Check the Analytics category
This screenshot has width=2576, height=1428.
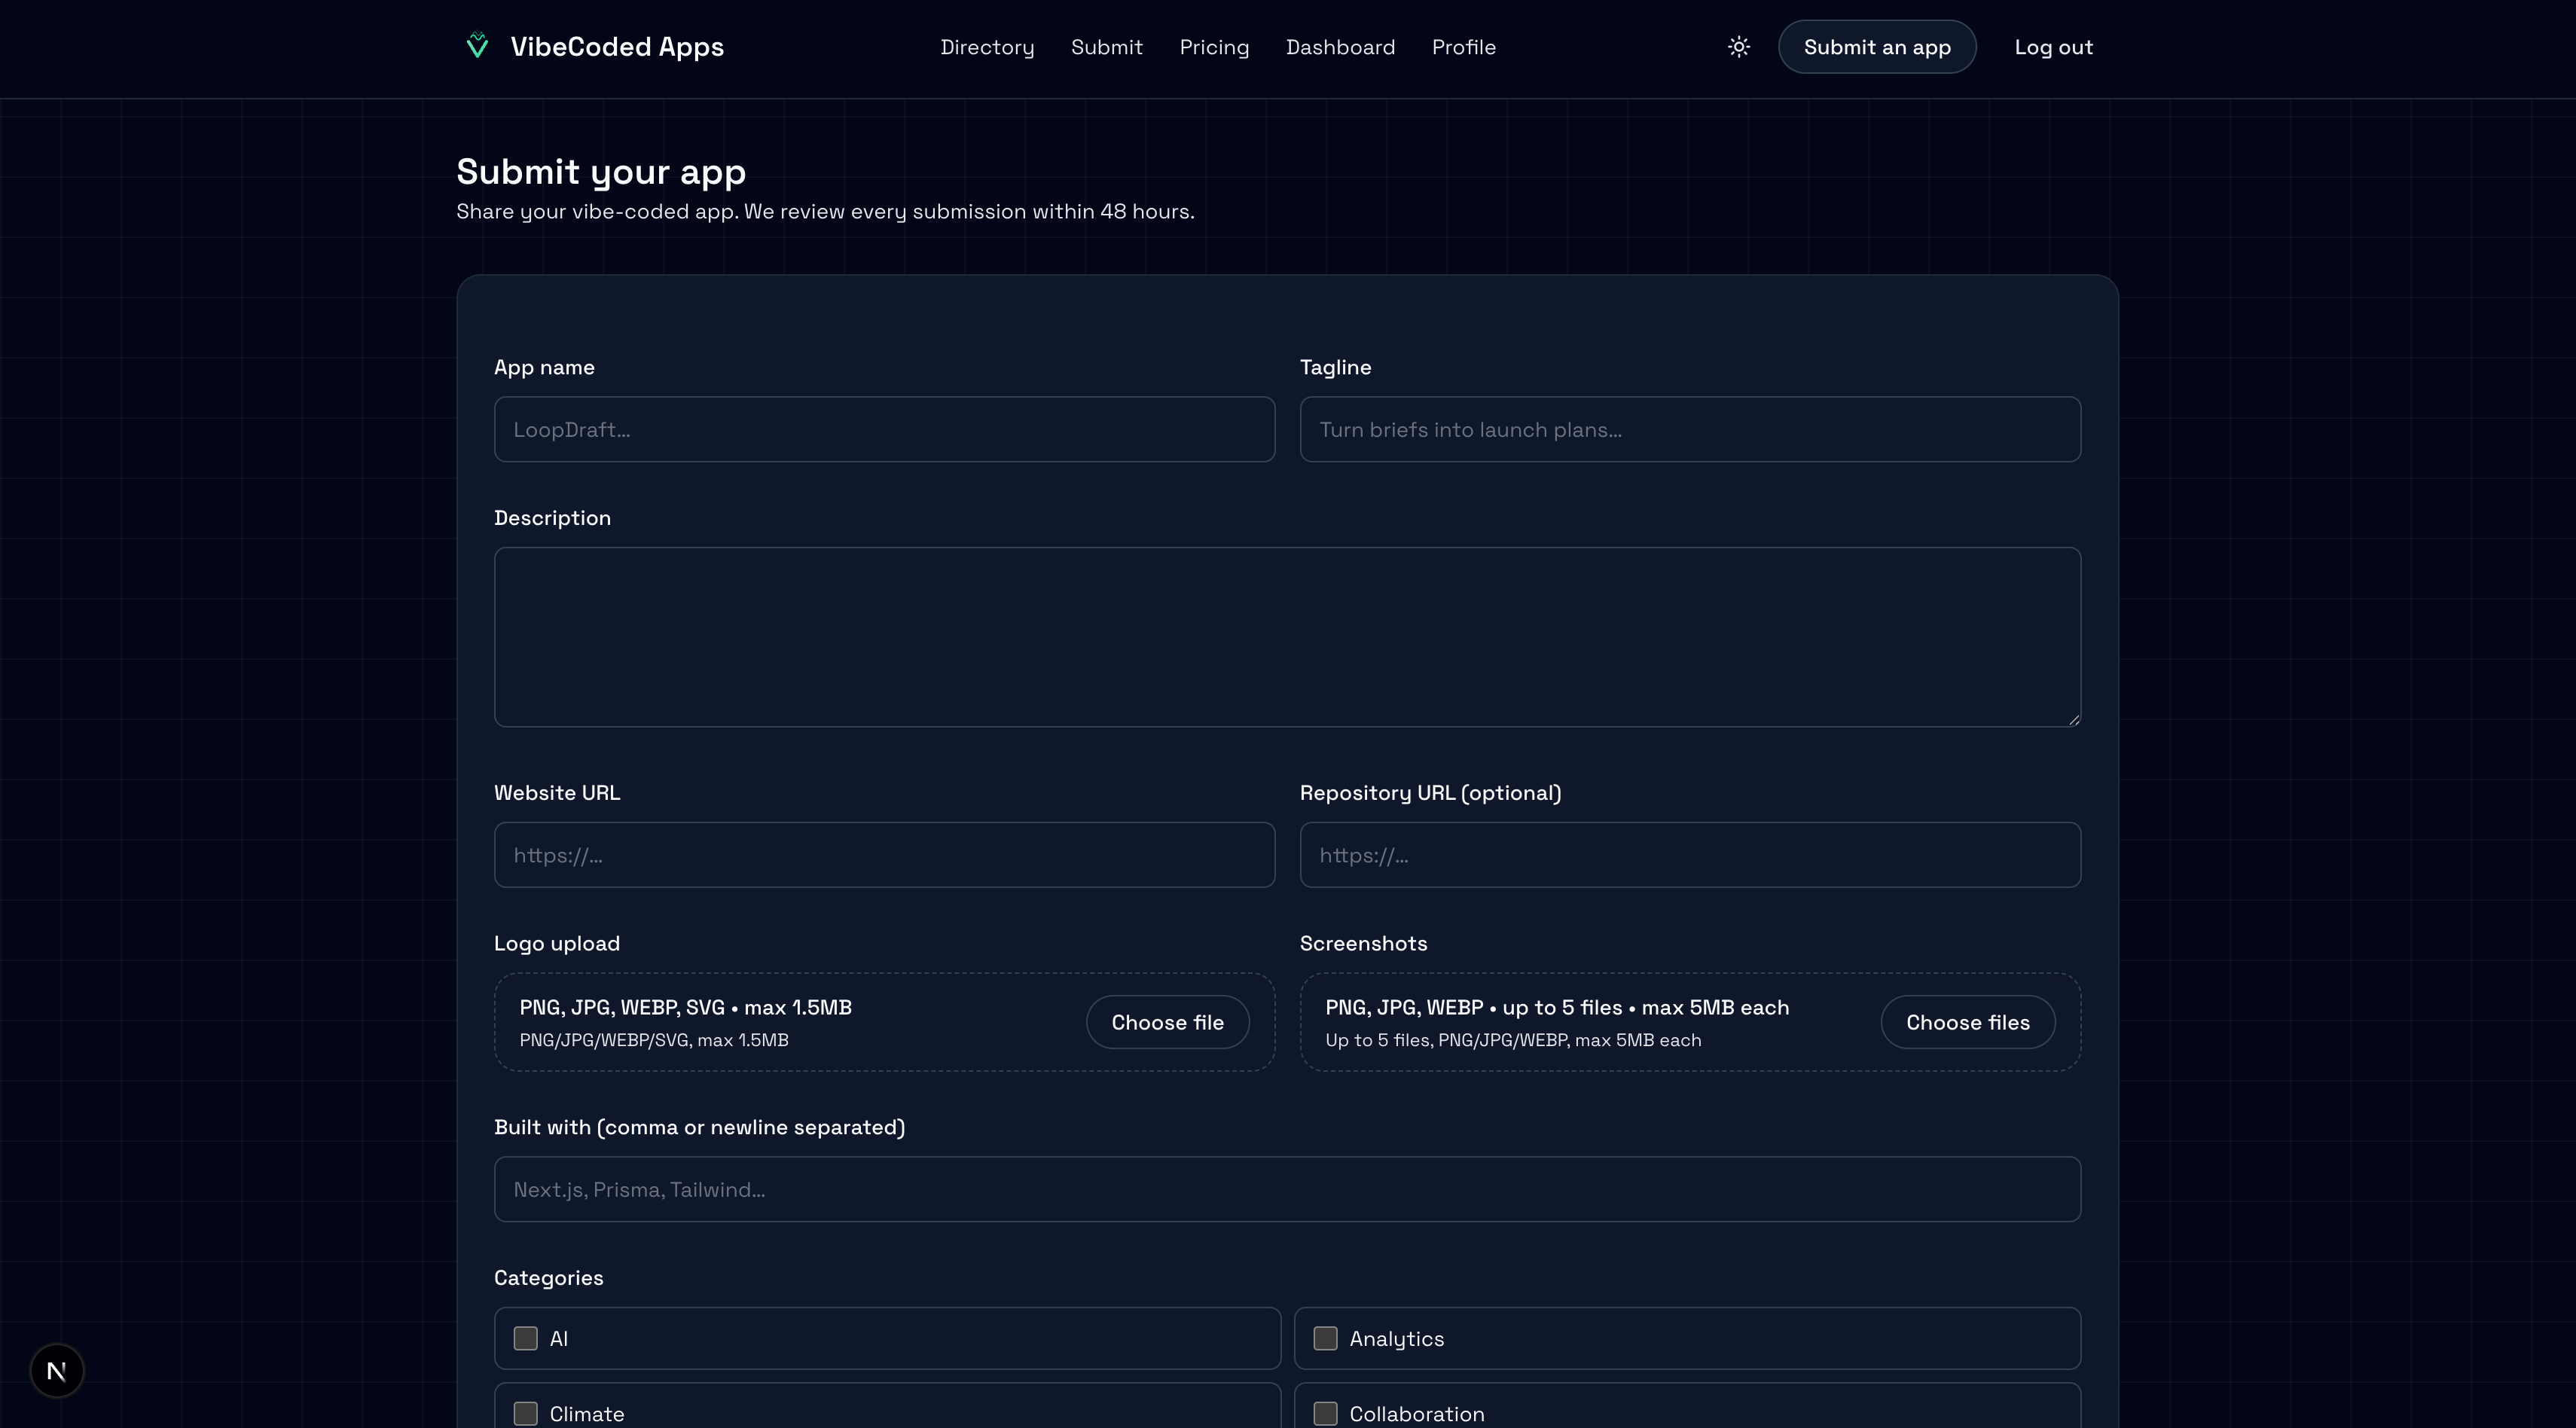point(1324,1338)
